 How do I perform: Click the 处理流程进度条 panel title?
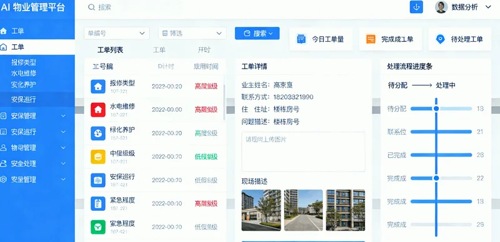(410, 67)
